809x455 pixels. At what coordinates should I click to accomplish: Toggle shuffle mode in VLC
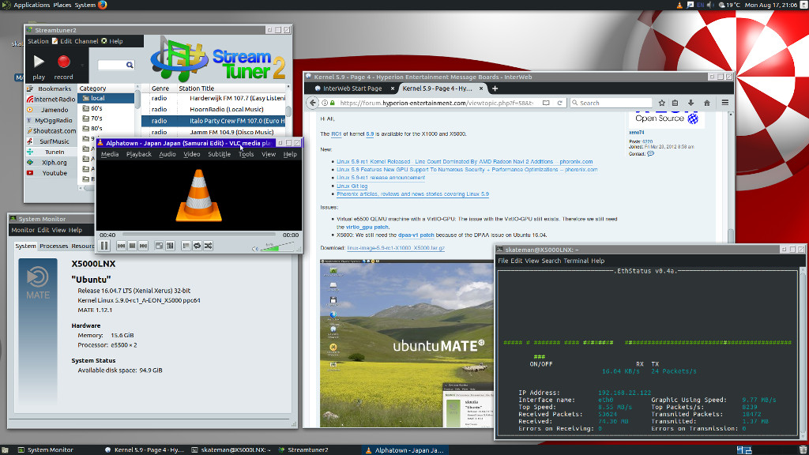click(x=209, y=246)
